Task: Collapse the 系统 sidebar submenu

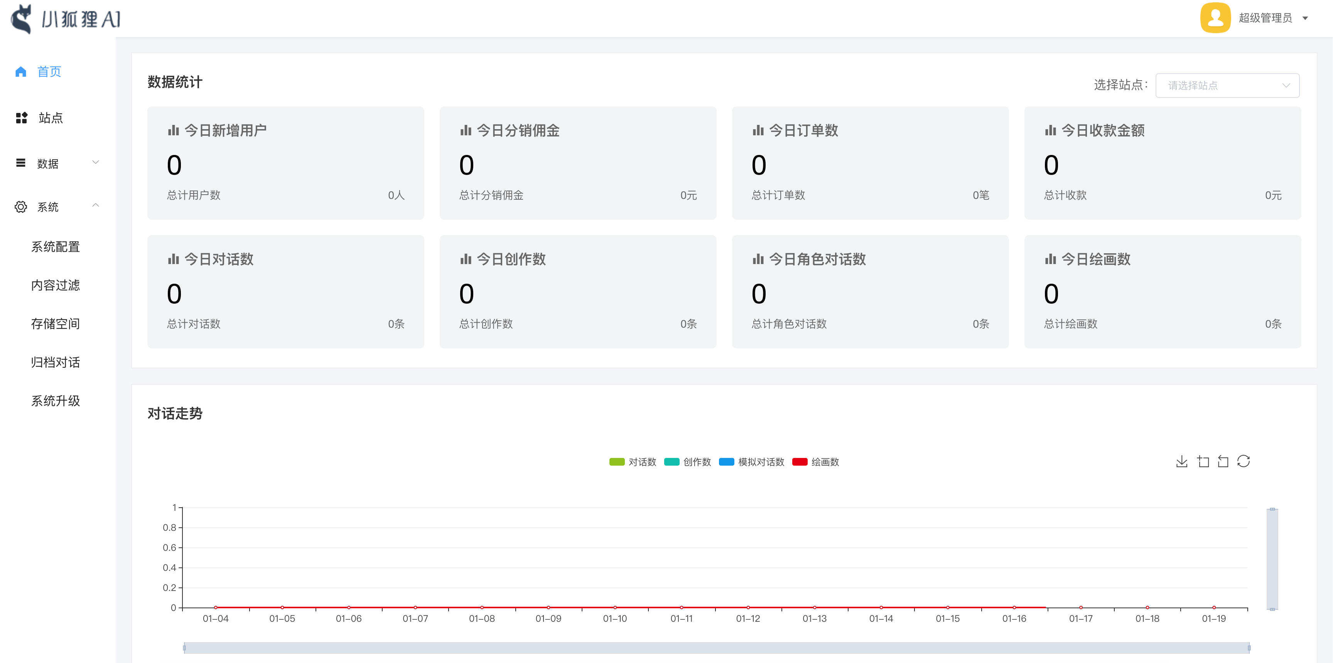Action: (x=57, y=207)
